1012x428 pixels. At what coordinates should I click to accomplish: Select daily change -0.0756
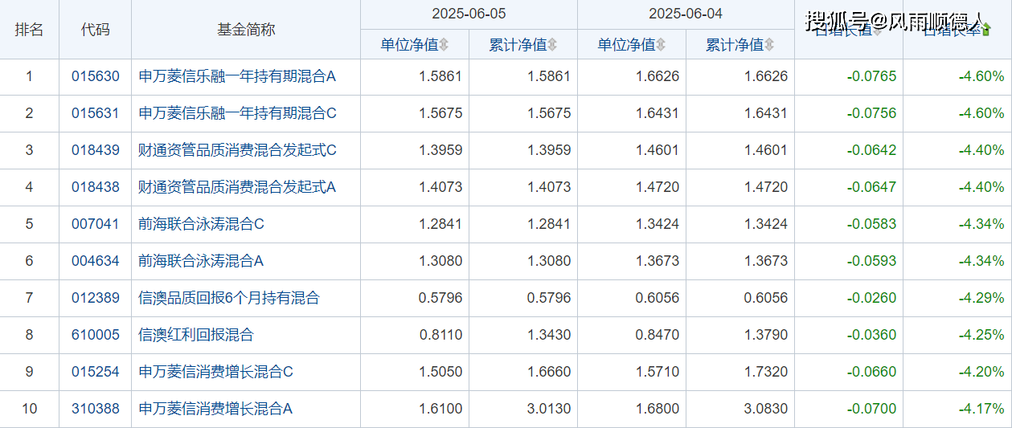click(x=871, y=113)
